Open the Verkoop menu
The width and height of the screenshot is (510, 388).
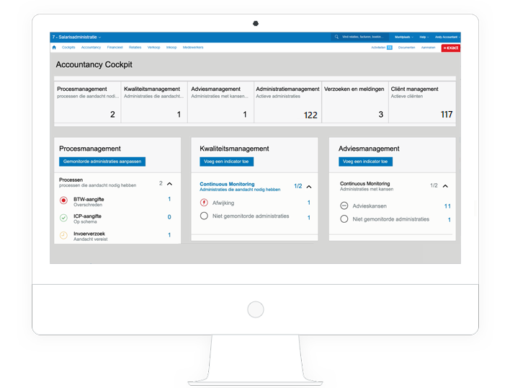tap(154, 48)
